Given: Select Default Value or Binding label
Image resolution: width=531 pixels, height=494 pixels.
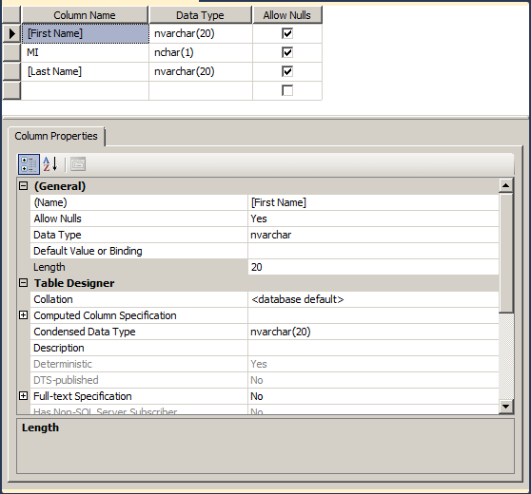Looking at the screenshot, I should (x=139, y=251).
